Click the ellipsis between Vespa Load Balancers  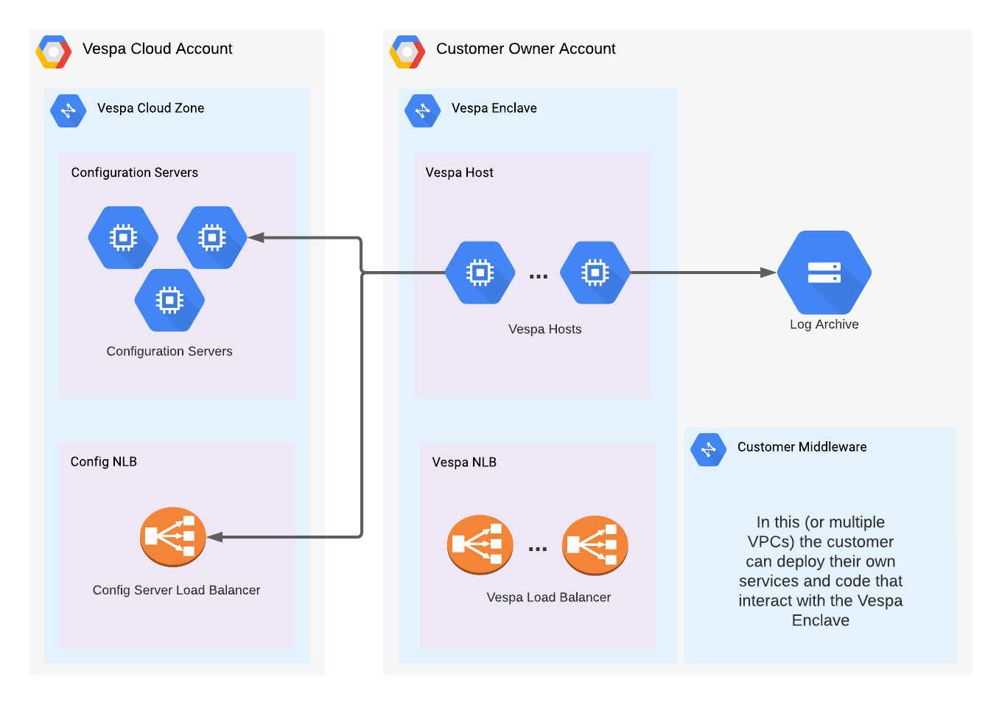(x=538, y=550)
